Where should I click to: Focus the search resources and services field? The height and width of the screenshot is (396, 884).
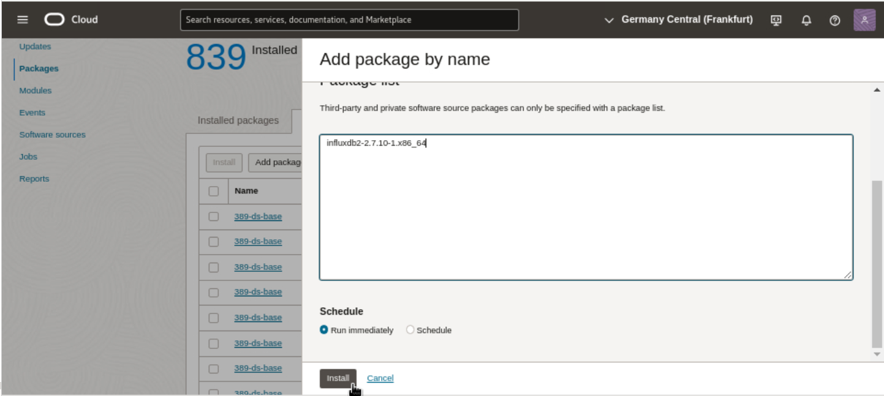[x=349, y=20]
